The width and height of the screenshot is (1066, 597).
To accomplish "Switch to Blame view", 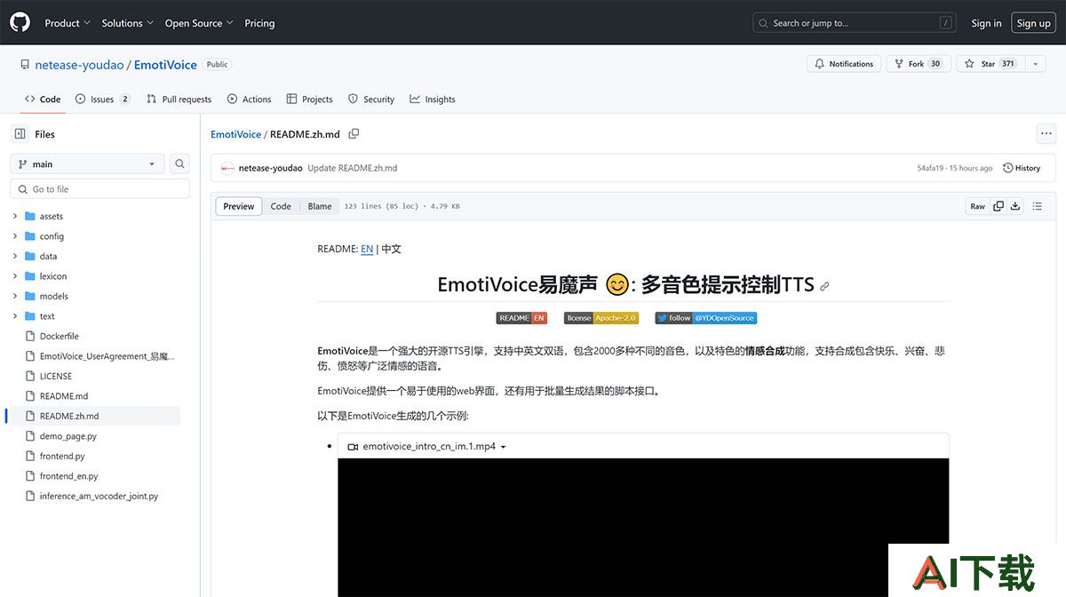I will [320, 206].
